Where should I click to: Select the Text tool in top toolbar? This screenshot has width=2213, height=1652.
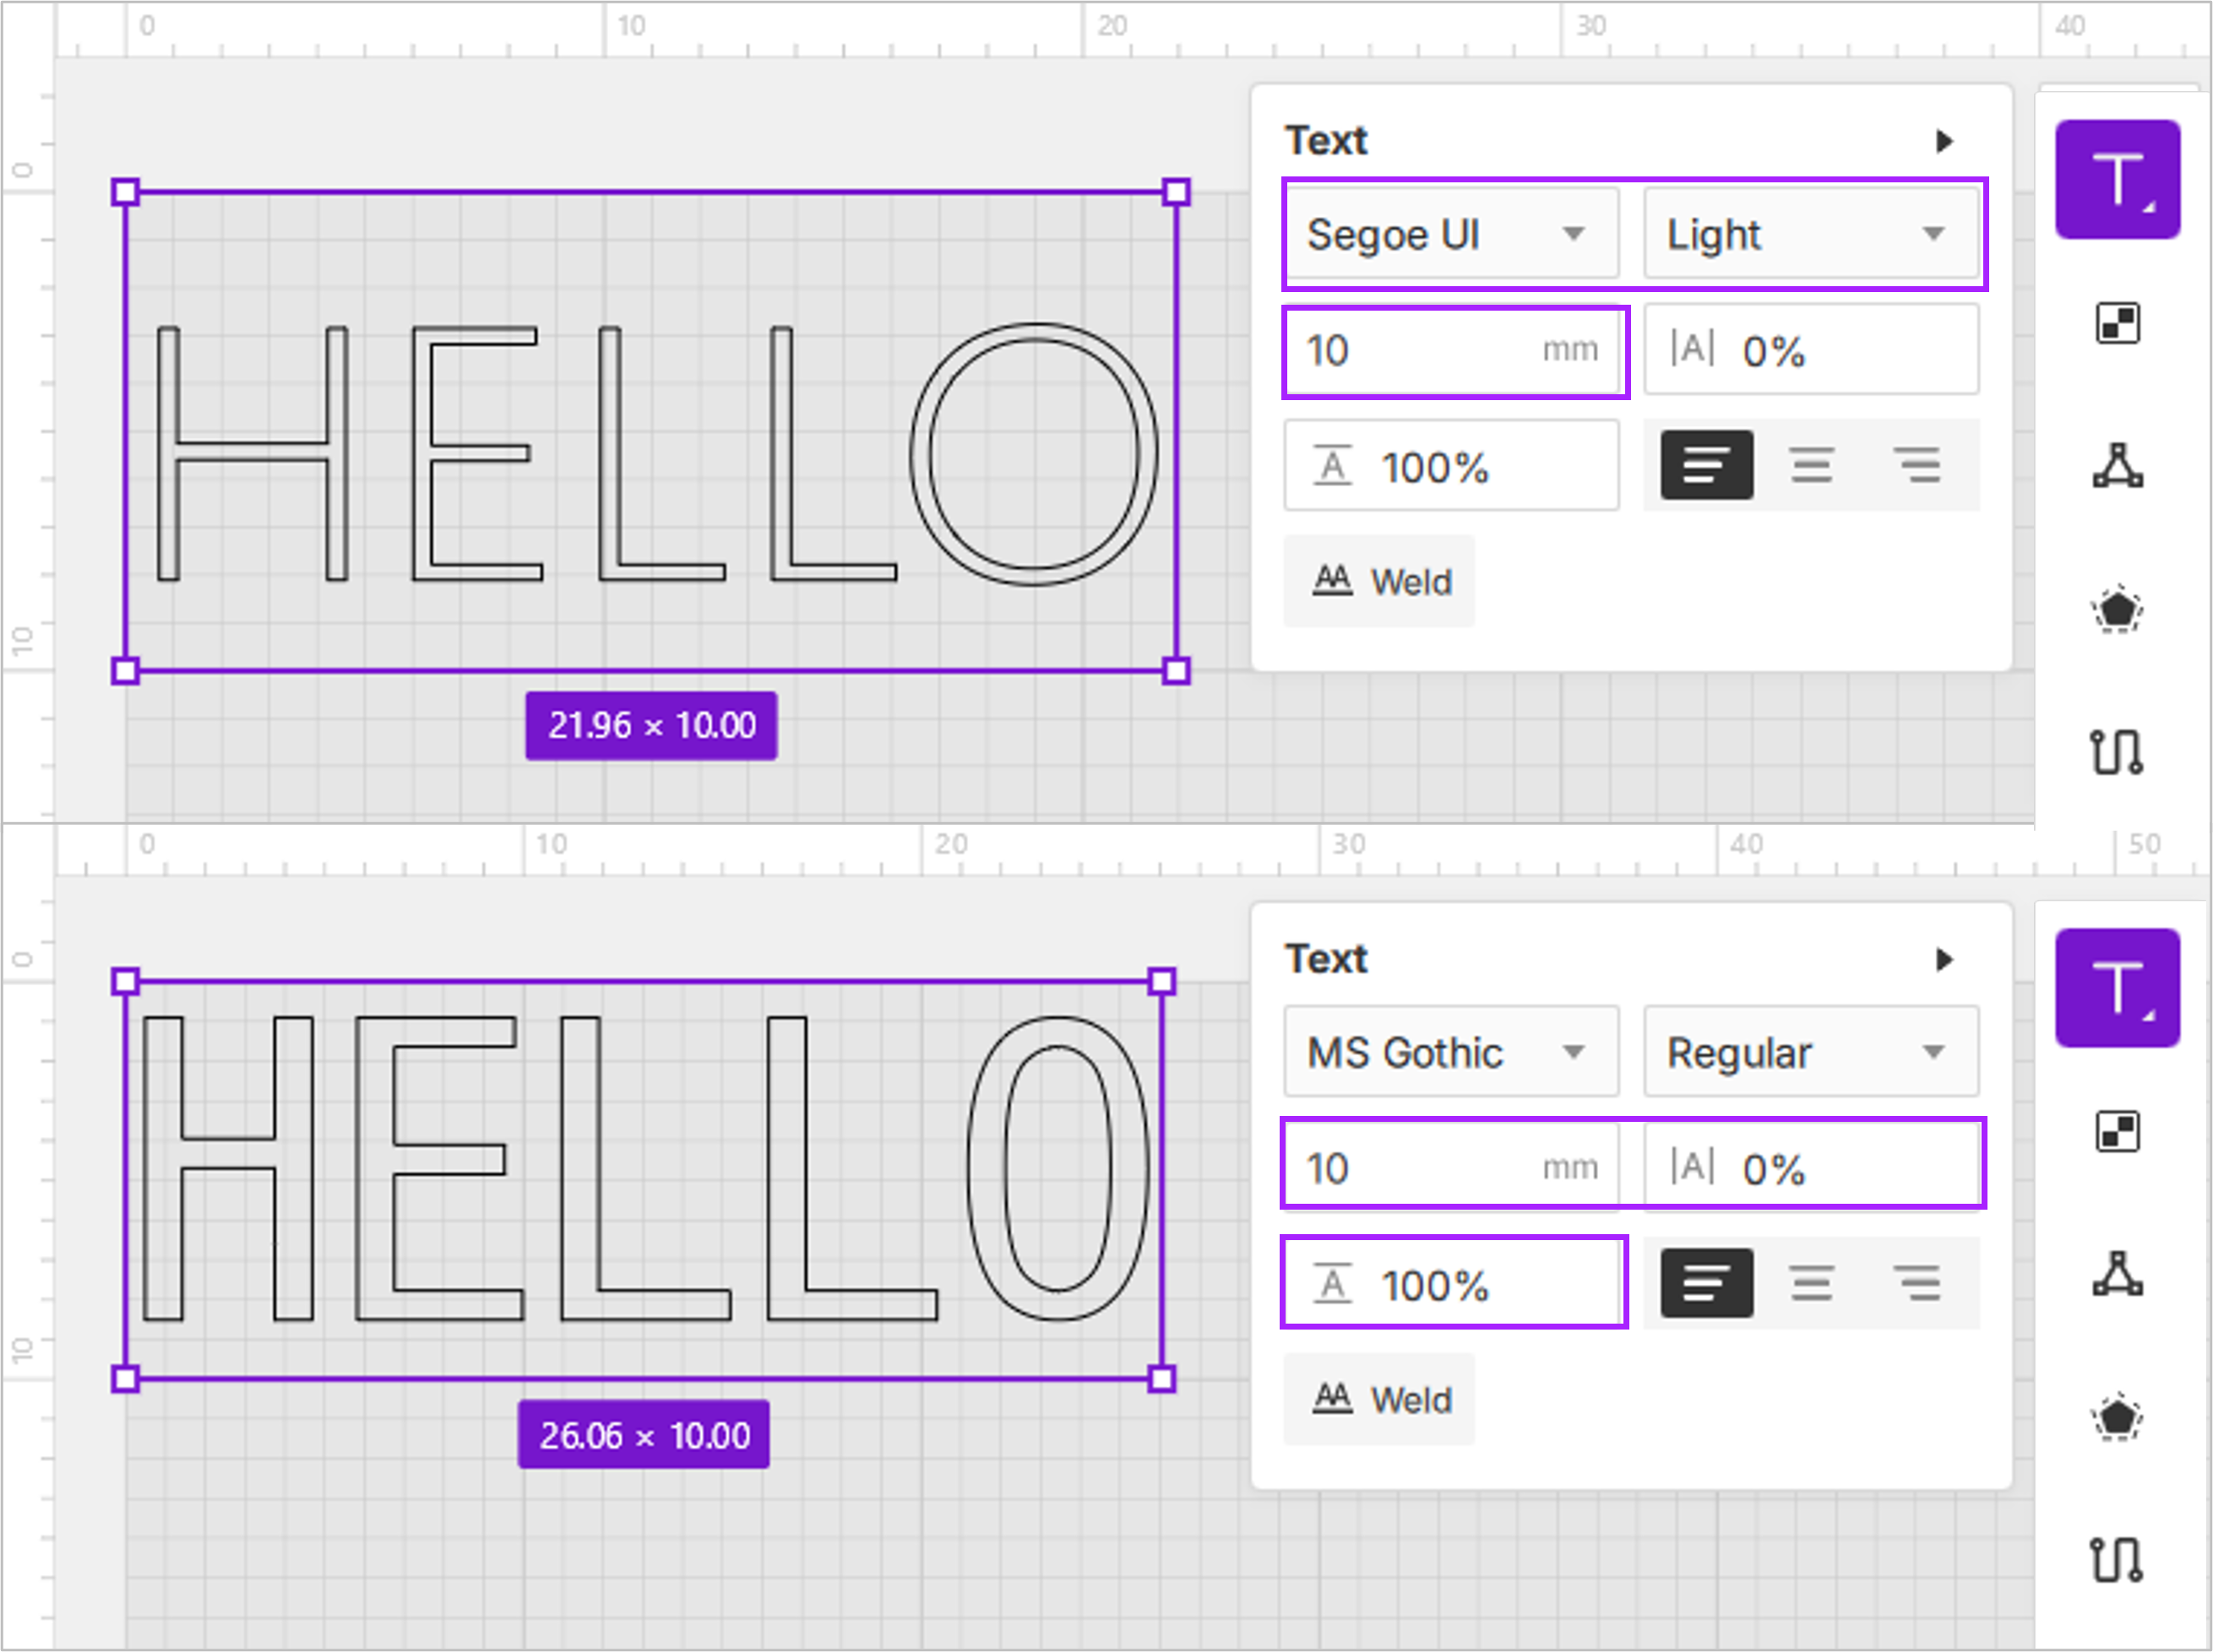pyautogui.click(x=2117, y=180)
